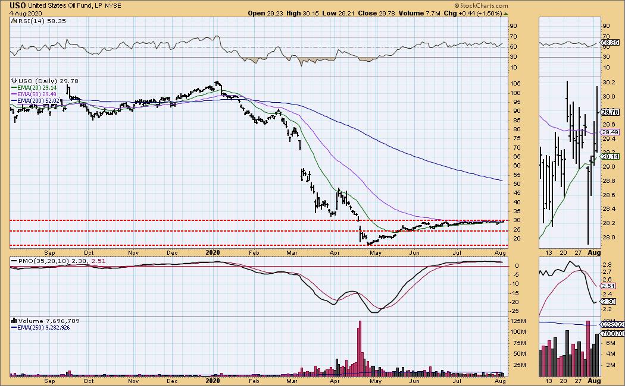Select the green EMA(20) legend line swatch

(14, 88)
